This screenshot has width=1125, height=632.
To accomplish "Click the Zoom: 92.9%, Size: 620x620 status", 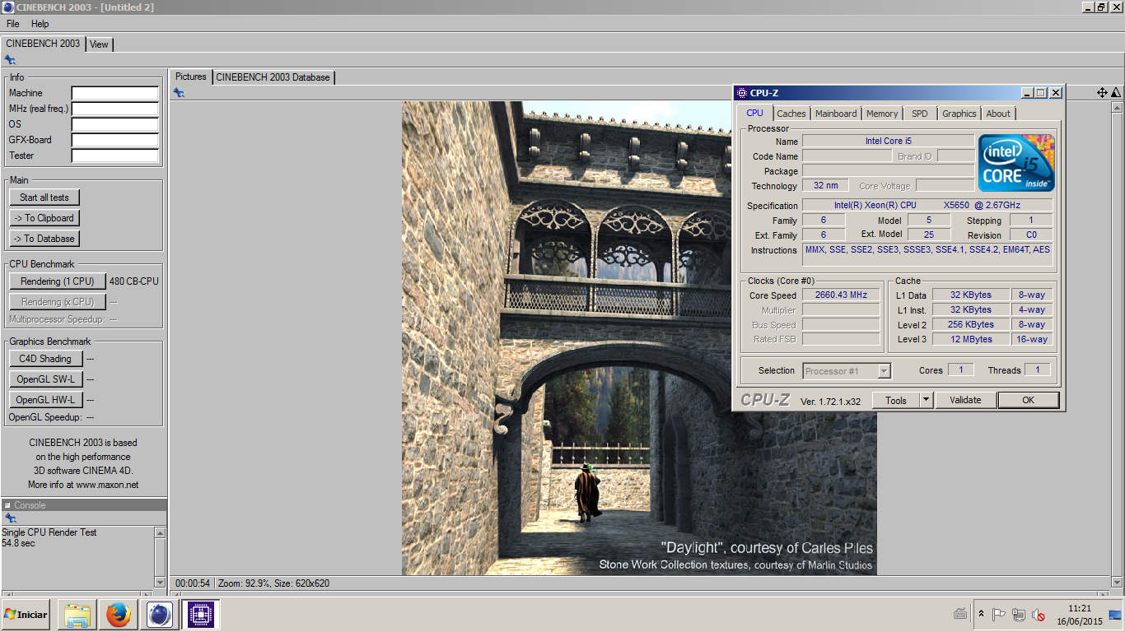I will 274,583.
